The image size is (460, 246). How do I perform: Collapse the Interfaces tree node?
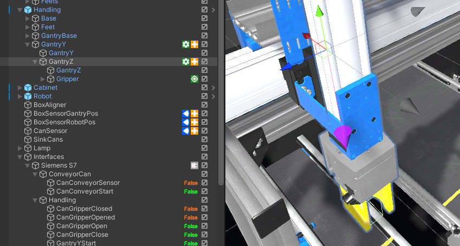coord(21,157)
